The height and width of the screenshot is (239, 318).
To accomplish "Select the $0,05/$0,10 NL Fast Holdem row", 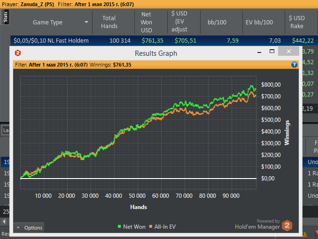I will pos(163,40).
